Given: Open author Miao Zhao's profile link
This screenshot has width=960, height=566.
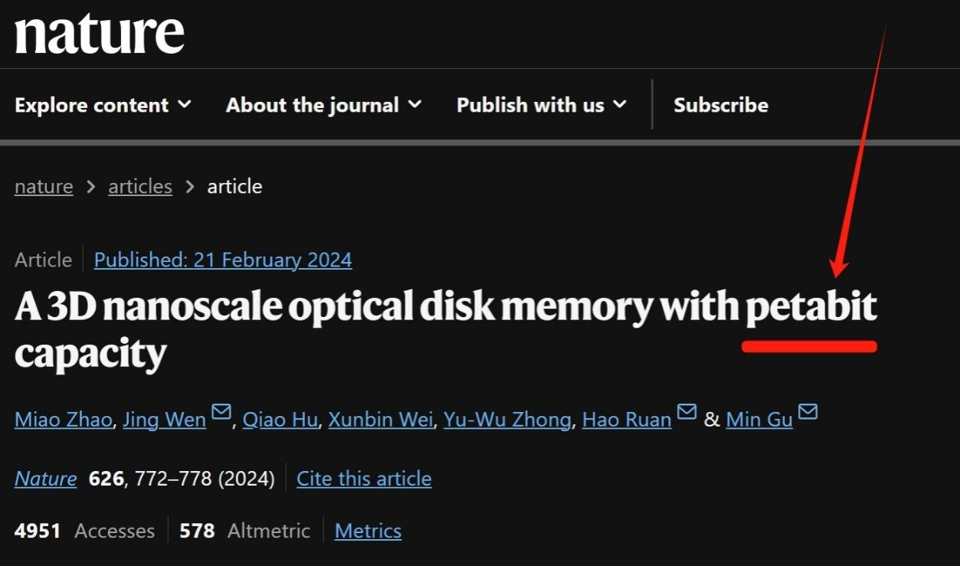Looking at the screenshot, I should (63, 420).
